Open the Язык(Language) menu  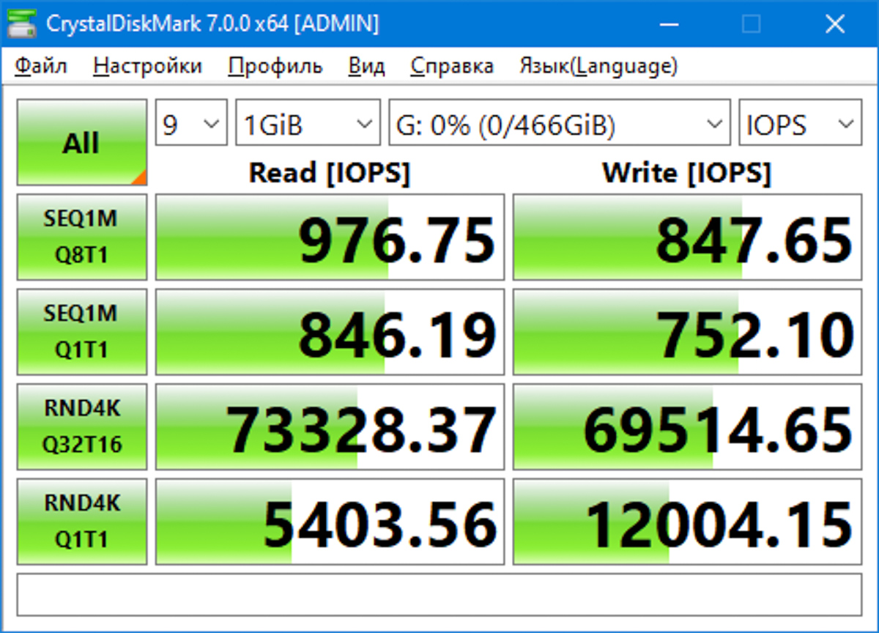tap(598, 67)
